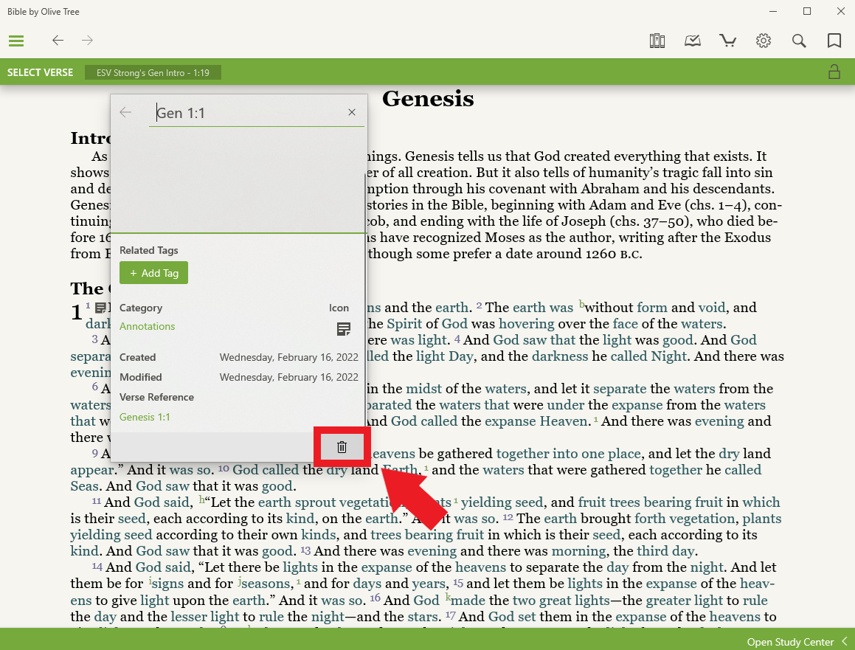Expand the Open Study Center panel

coord(797,642)
